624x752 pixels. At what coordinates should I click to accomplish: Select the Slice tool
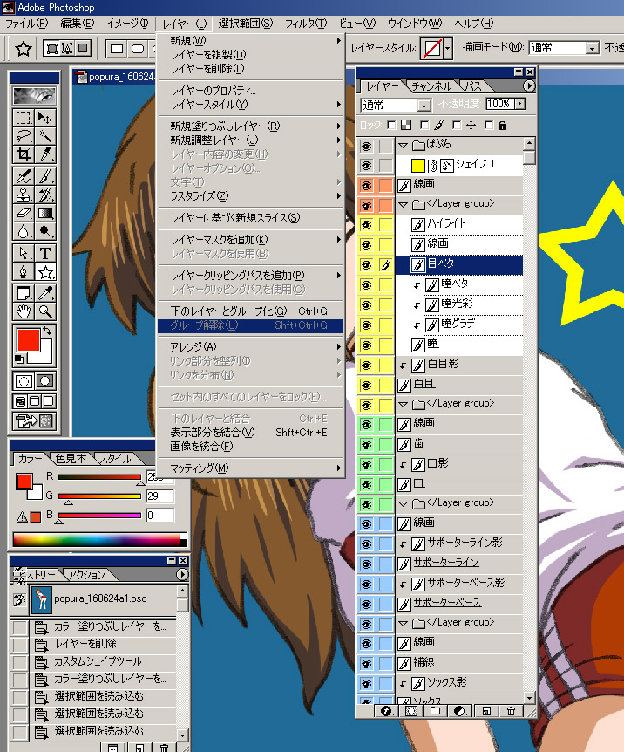coord(45,154)
